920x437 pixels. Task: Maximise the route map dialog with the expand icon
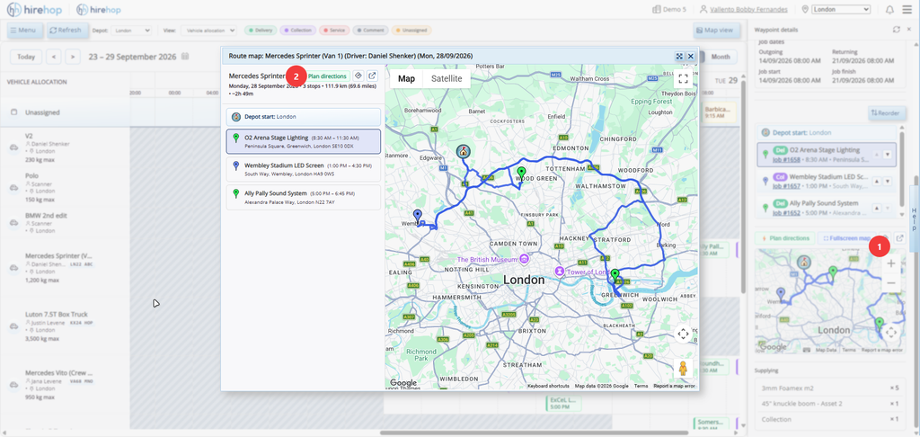[x=679, y=56]
